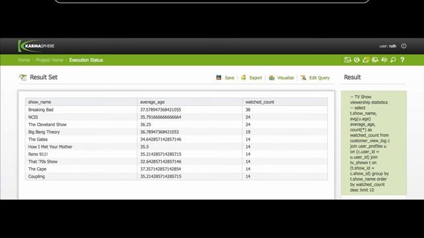Screen dimensions: 424x238
Task: Click average age 36.78947368421053
Action: pos(159,132)
